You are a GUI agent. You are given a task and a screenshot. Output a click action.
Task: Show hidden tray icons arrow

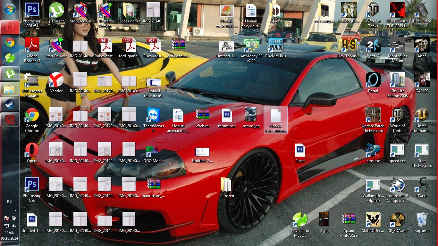pyautogui.click(x=15, y=210)
